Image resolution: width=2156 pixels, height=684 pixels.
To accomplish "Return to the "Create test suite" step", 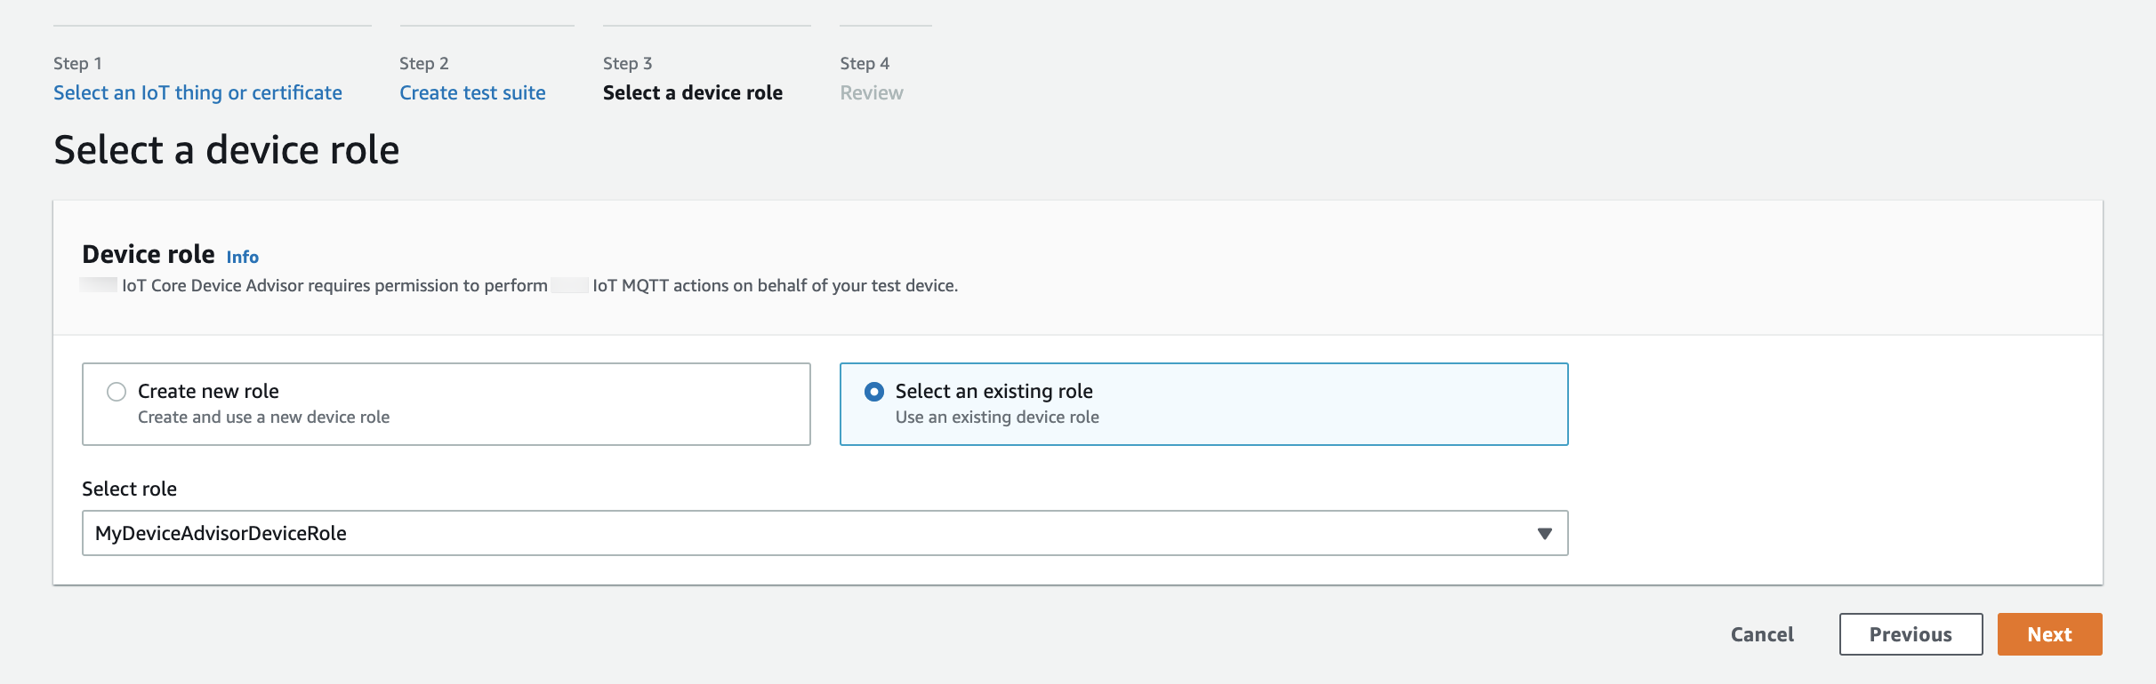I will (472, 93).
